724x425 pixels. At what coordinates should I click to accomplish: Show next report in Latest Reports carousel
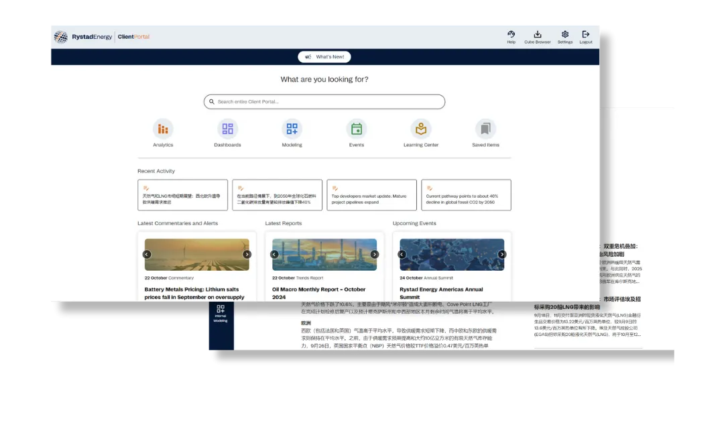tap(375, 255)
